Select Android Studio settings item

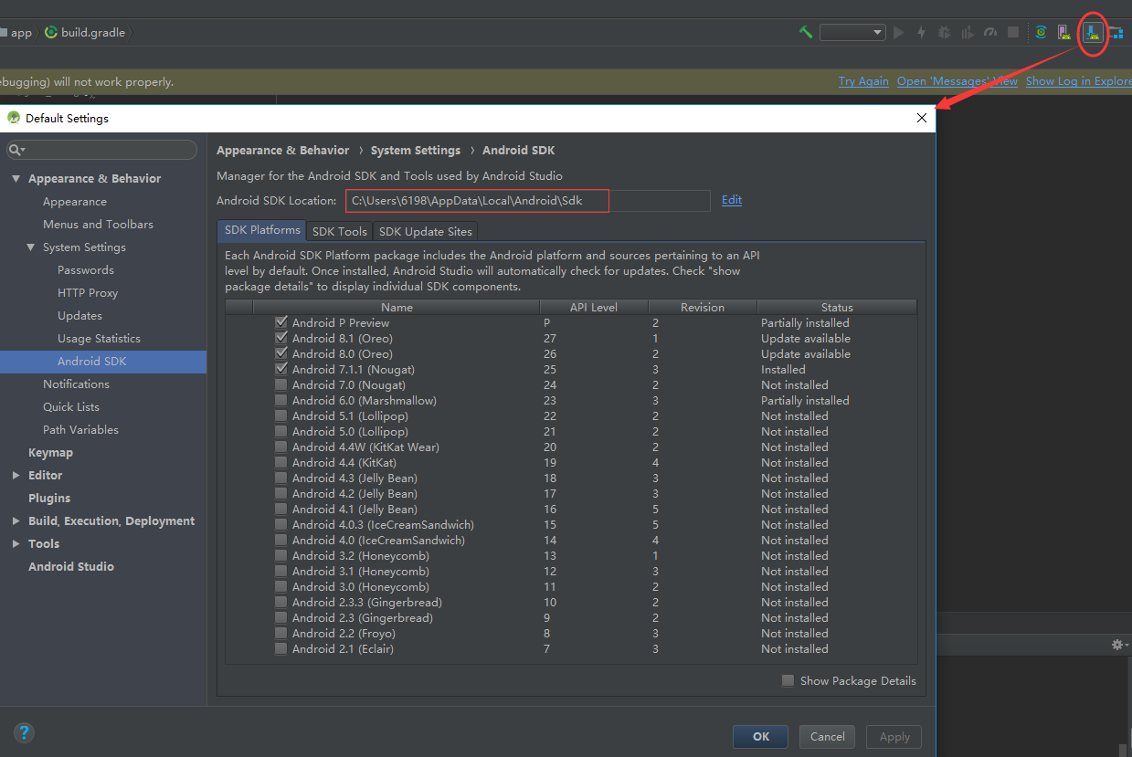[x=71, y=567]
